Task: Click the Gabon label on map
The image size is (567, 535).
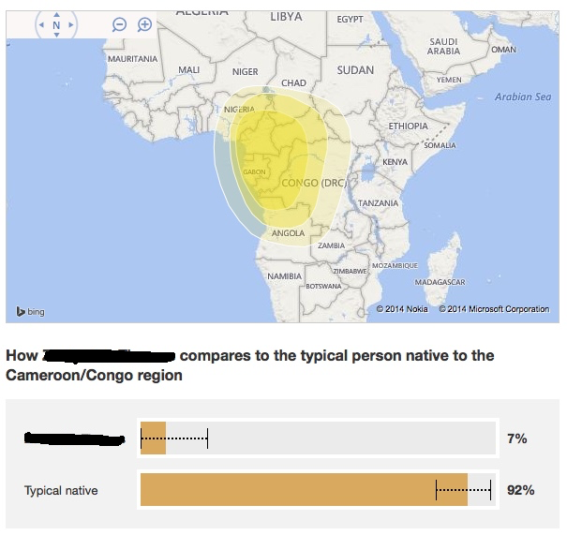Action: [x=254, y=172]
